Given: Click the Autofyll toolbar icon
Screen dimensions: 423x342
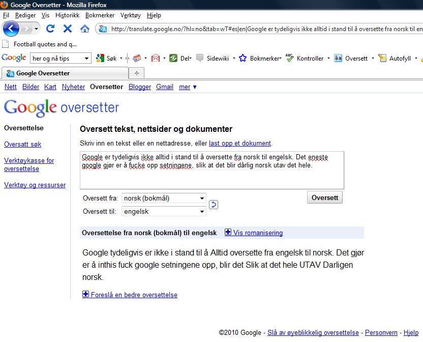Looking at the screenshot, I should [x=382, y=58].
